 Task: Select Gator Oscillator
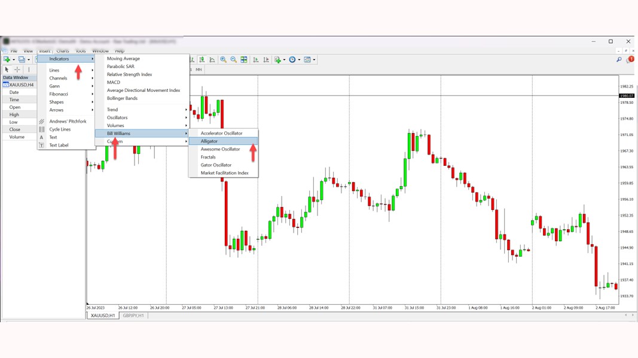point(224,165)
